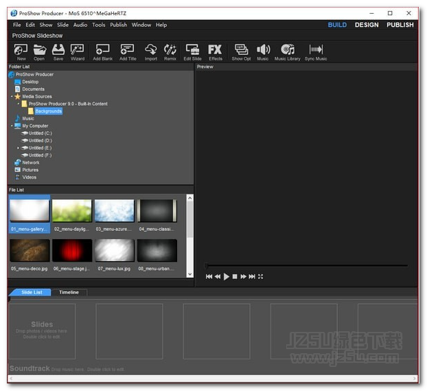Open the Remix tool
Screen dimensions: 427x391
pos(170,52)
